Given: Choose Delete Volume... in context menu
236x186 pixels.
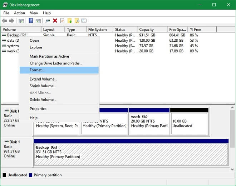Looking at the screenshot, I should (59, 100).
